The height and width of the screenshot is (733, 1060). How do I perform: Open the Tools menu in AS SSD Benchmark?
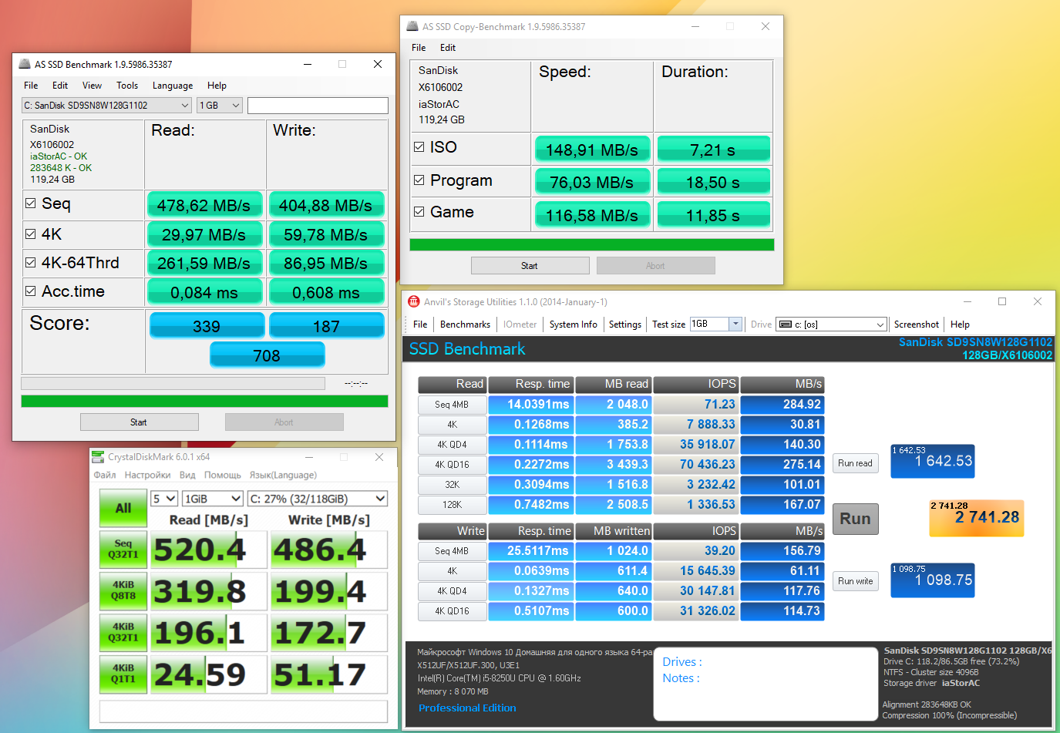coord(127,86)
